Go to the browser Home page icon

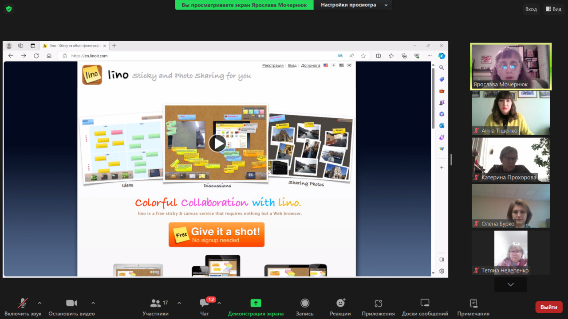click(49, 56)
